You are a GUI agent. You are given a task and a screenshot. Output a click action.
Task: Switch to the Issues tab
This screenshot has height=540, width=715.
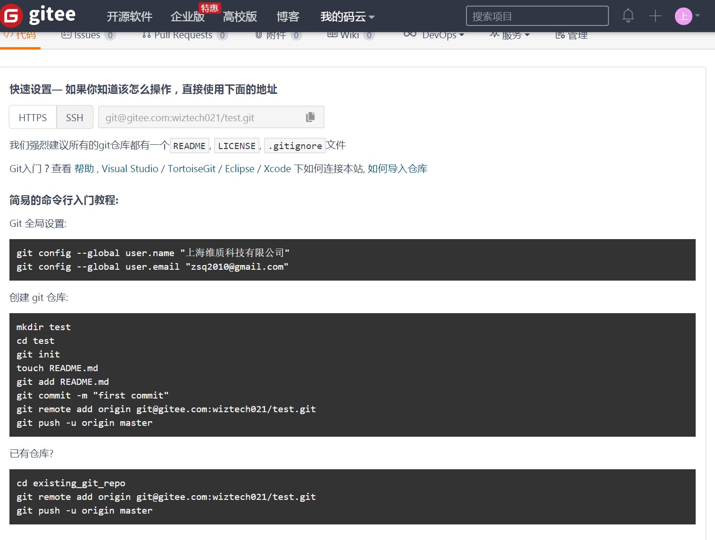pos(88,35)
